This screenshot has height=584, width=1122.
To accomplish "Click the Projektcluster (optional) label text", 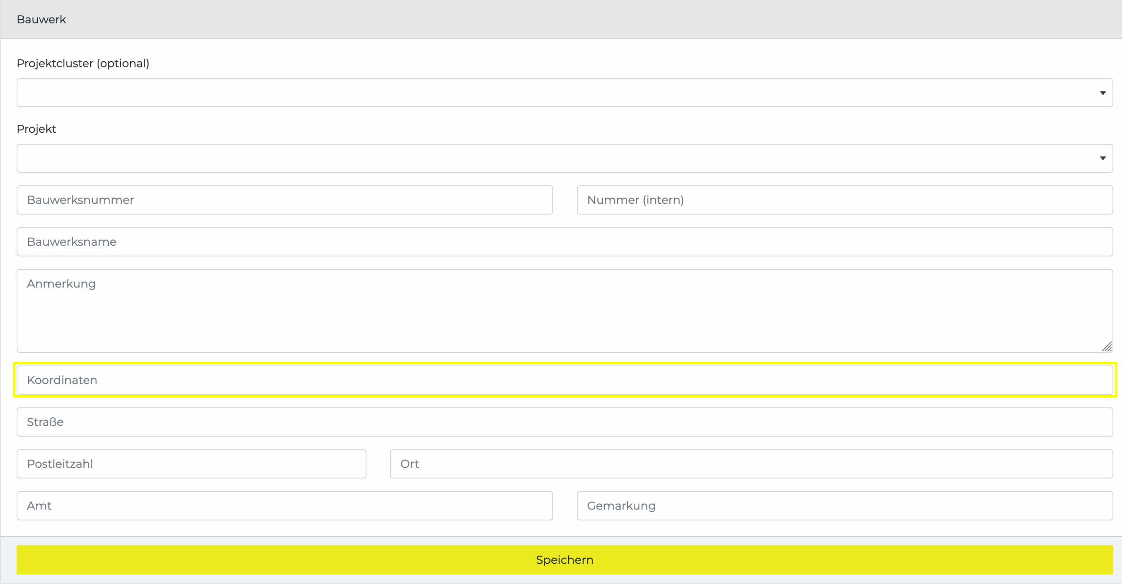I will [x=83, y=64].
